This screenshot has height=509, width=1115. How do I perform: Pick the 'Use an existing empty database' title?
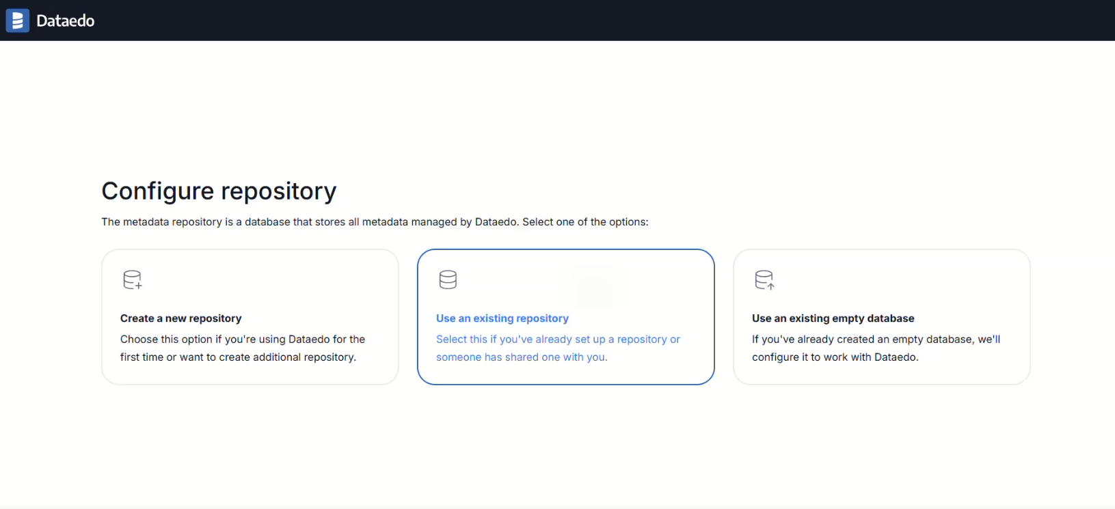pos(833,318)
